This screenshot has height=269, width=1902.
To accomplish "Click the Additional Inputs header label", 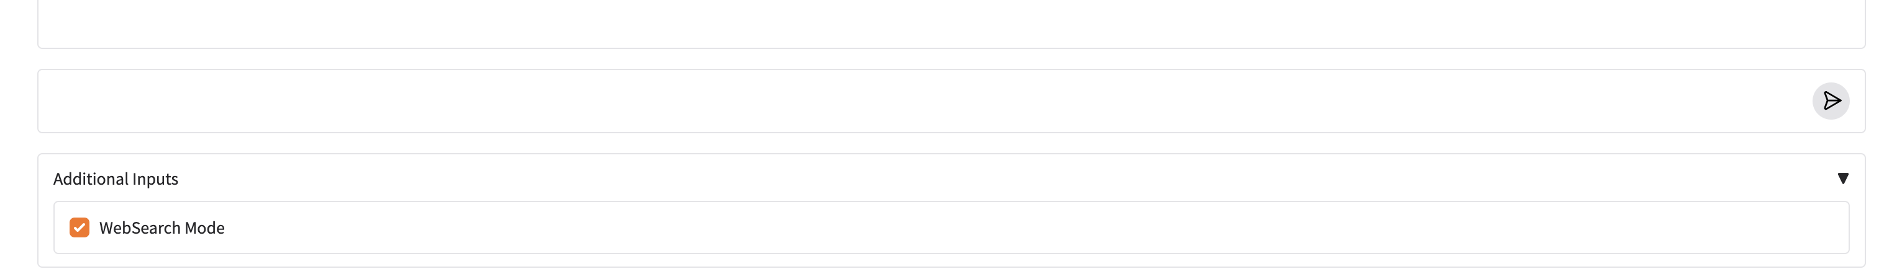I will coord(116,179).
